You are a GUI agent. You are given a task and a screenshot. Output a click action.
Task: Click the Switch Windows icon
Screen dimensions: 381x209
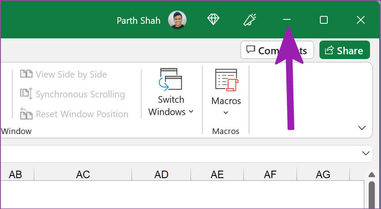[170, 80]
